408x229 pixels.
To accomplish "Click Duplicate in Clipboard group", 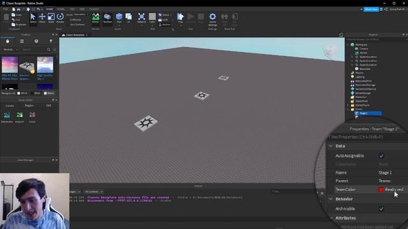I will point(19,24).
